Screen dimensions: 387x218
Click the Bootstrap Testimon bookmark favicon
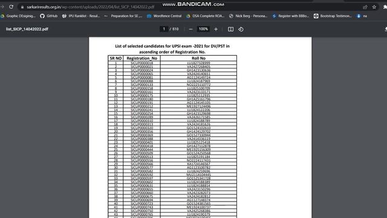316,16
